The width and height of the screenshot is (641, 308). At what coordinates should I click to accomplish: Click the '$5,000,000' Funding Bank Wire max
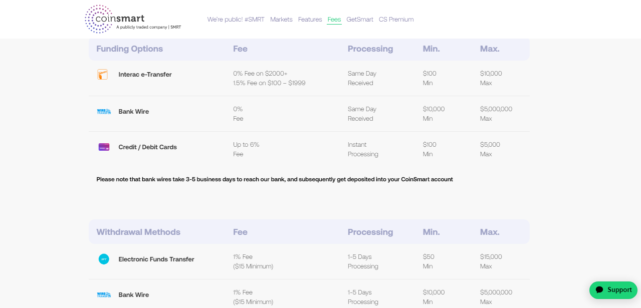[496, 109]
